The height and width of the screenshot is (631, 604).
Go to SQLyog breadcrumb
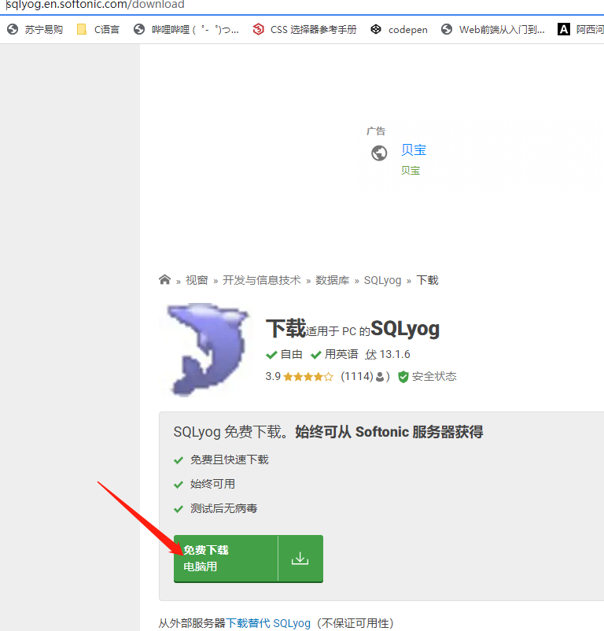click(382, 280)
